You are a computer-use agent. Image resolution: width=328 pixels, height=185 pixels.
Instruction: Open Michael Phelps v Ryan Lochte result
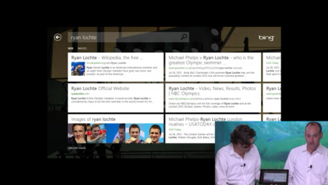coord(211,60)
